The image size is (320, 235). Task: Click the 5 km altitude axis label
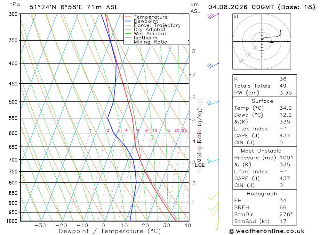pos(194,120)
